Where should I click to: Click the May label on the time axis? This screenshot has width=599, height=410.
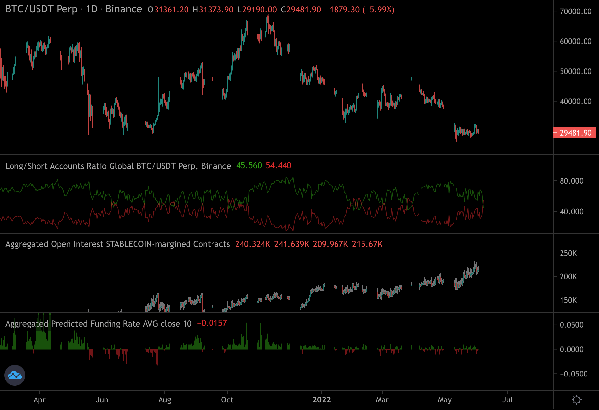click(445, 400)
